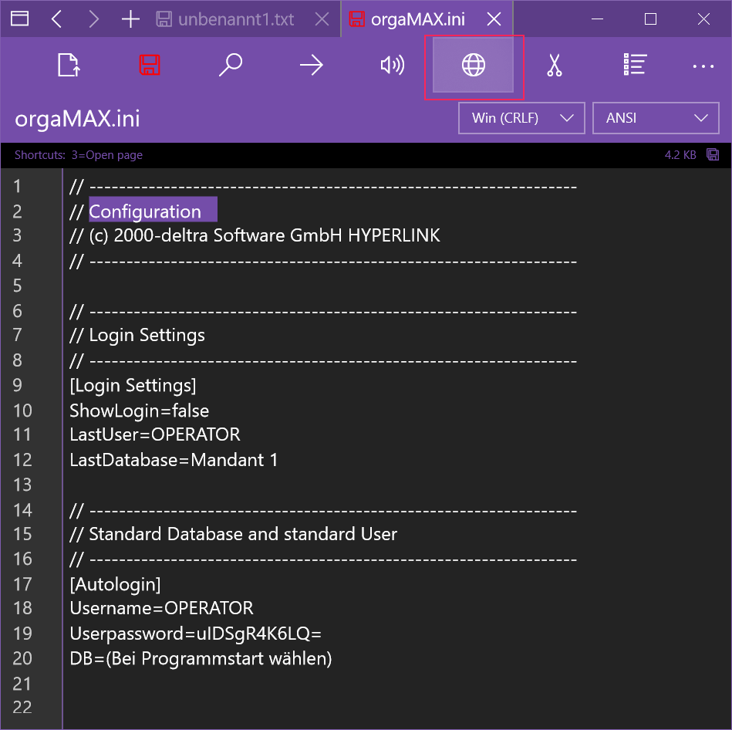The height and width of the screenshot is (730, 732).
Task: Place cursor on '// Login Settings' comment
Action: click(x=137, y=336)
